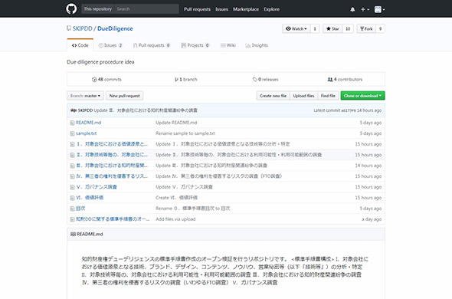The image size is (452, 299).
Task: Open commit message Add files via upload
Action: (175, 219)
